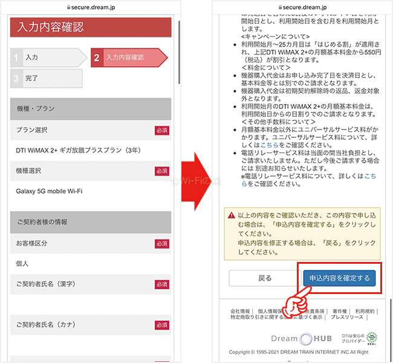Click the 機種・プラン section header
This screenshot has height=363, width=393.
[91, 109]
